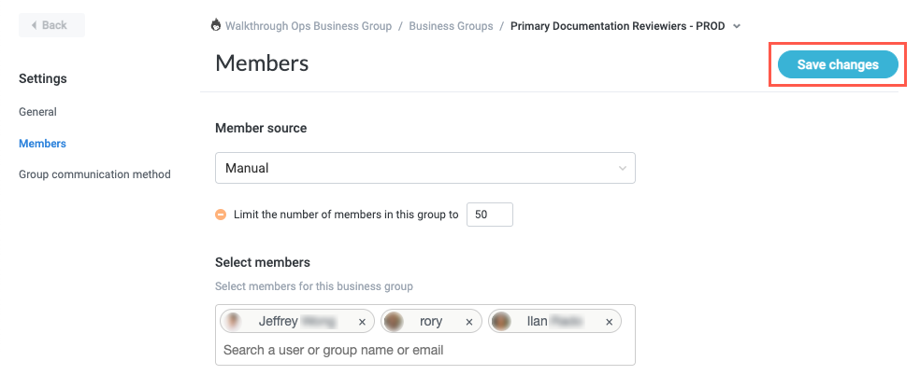Screen dimensions: 920x375
Task: Click the Business Groups breadcrumb link
Action: click(x=451, y=26)
